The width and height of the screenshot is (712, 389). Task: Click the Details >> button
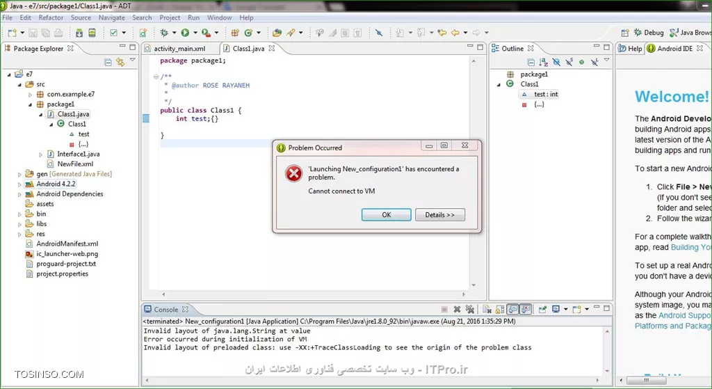[439, 215]
